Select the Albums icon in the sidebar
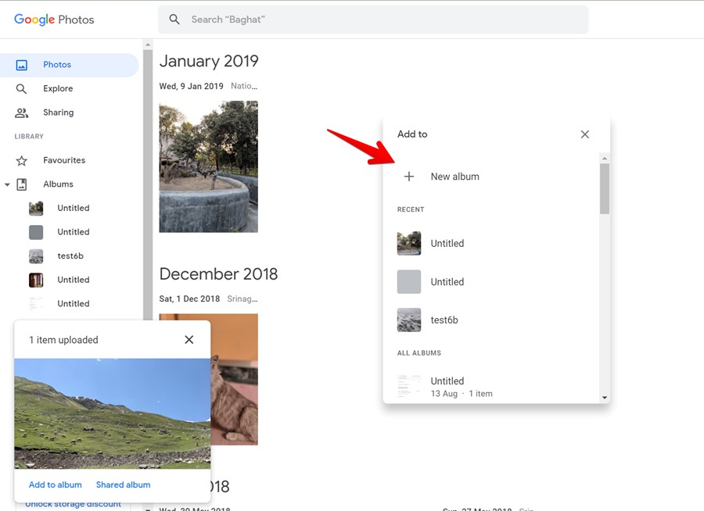The height and width of the screenshot is (511, 704). coord(20,184)
